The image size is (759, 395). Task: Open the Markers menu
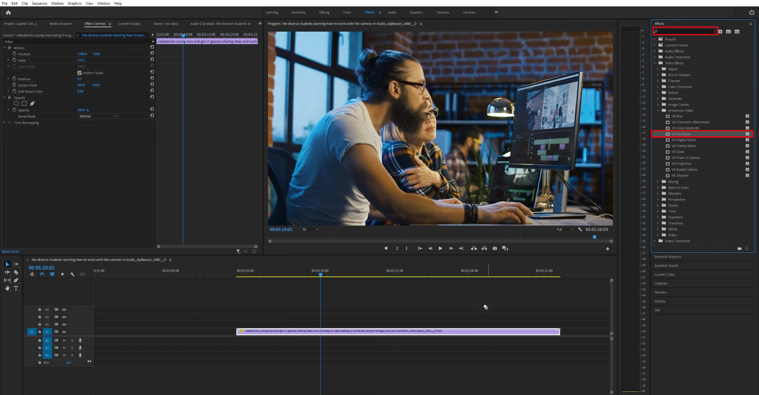pos(58,3)
